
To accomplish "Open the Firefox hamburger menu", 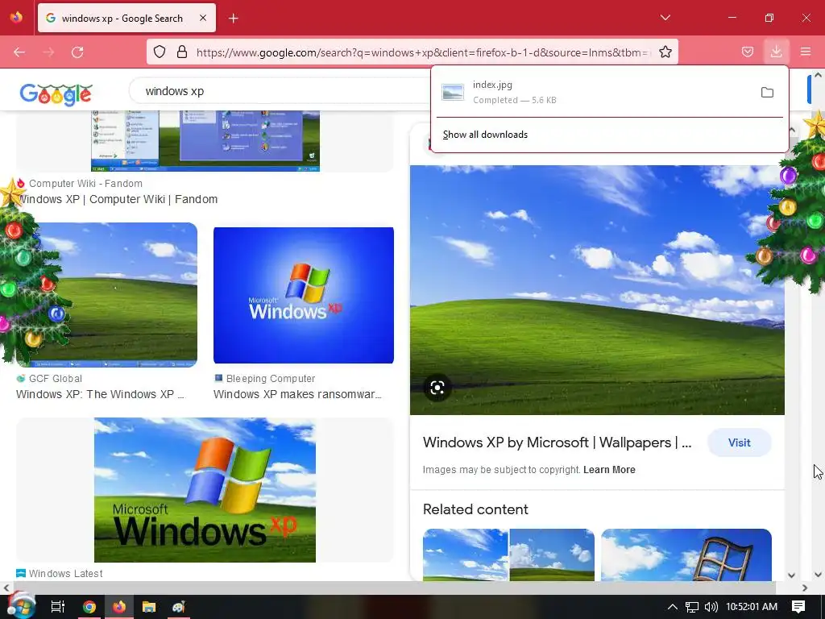I will click(x=806, y=52).
